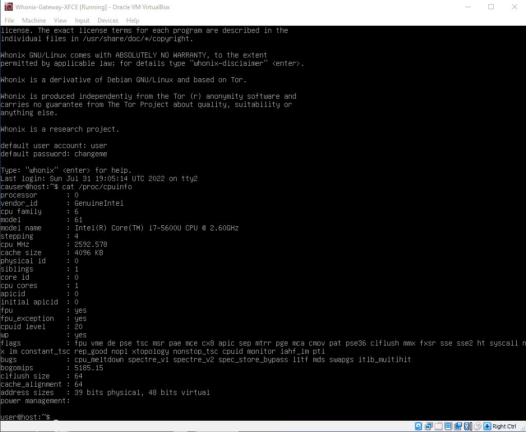Click the 'stepping : 4' line
The image size is (526, 432).
tap(40, 236)
